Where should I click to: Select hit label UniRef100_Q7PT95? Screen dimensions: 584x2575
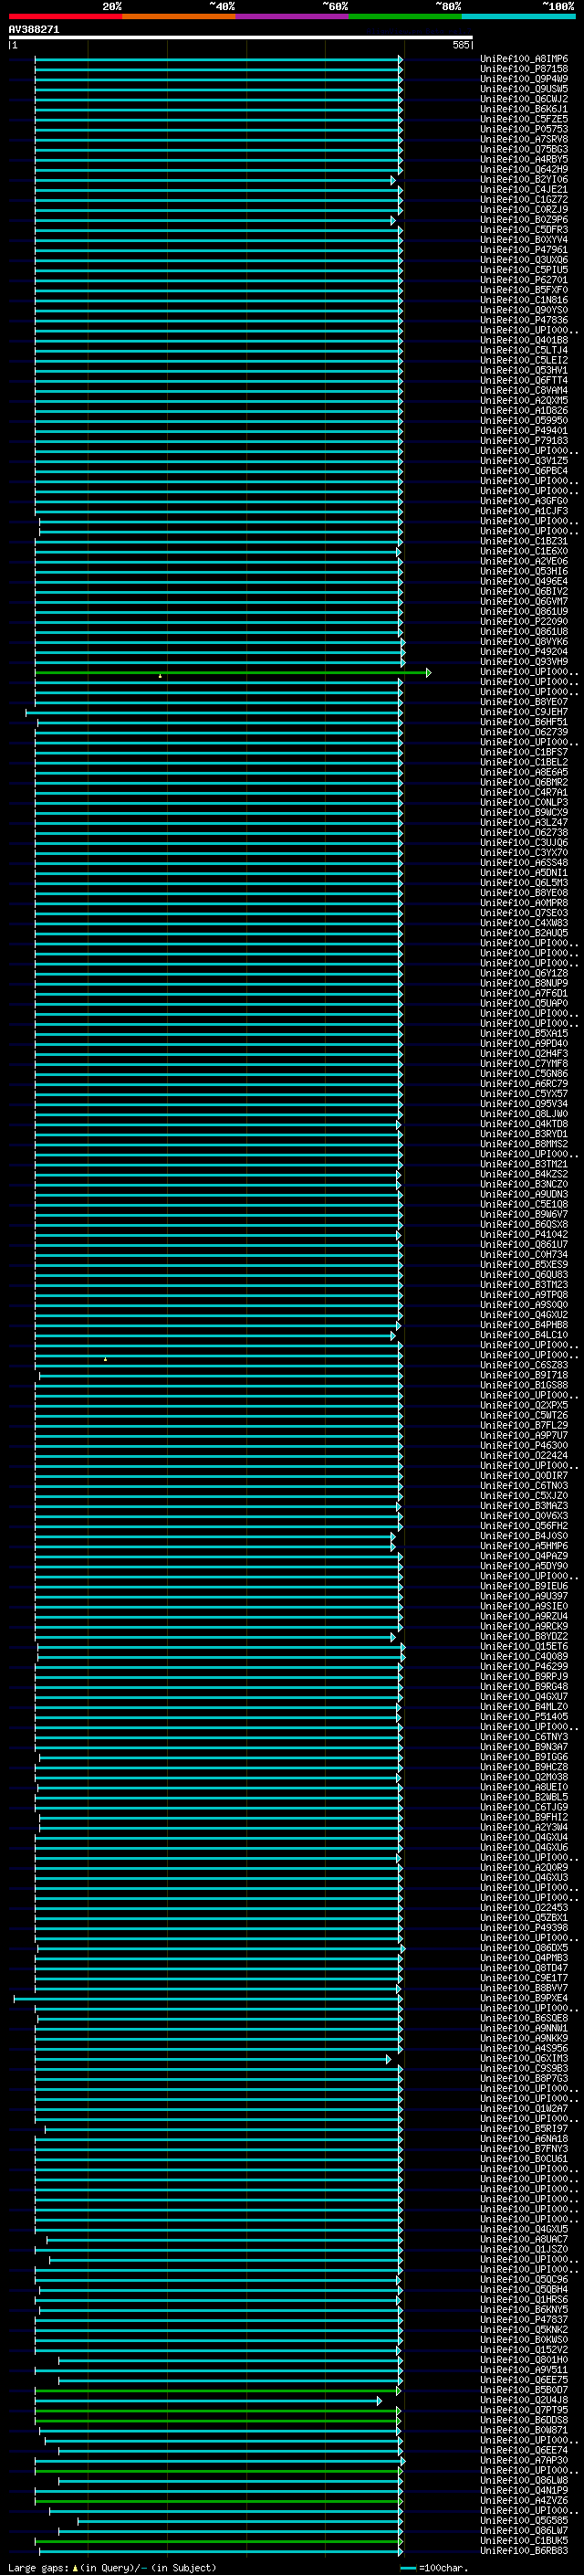[524, 2410]
